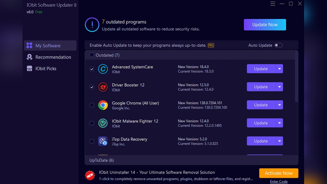Image resolution: width=327 pixels, height=184 pixels.
Task: Click the IObit Uninstaller 14 promotion title
Action: pos(157,172)
